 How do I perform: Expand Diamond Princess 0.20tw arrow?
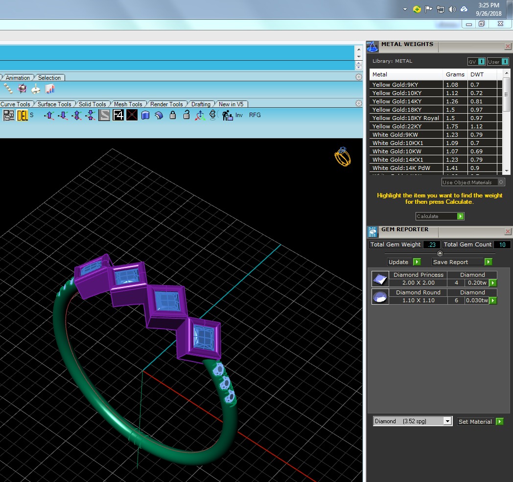tap(493, 283)
